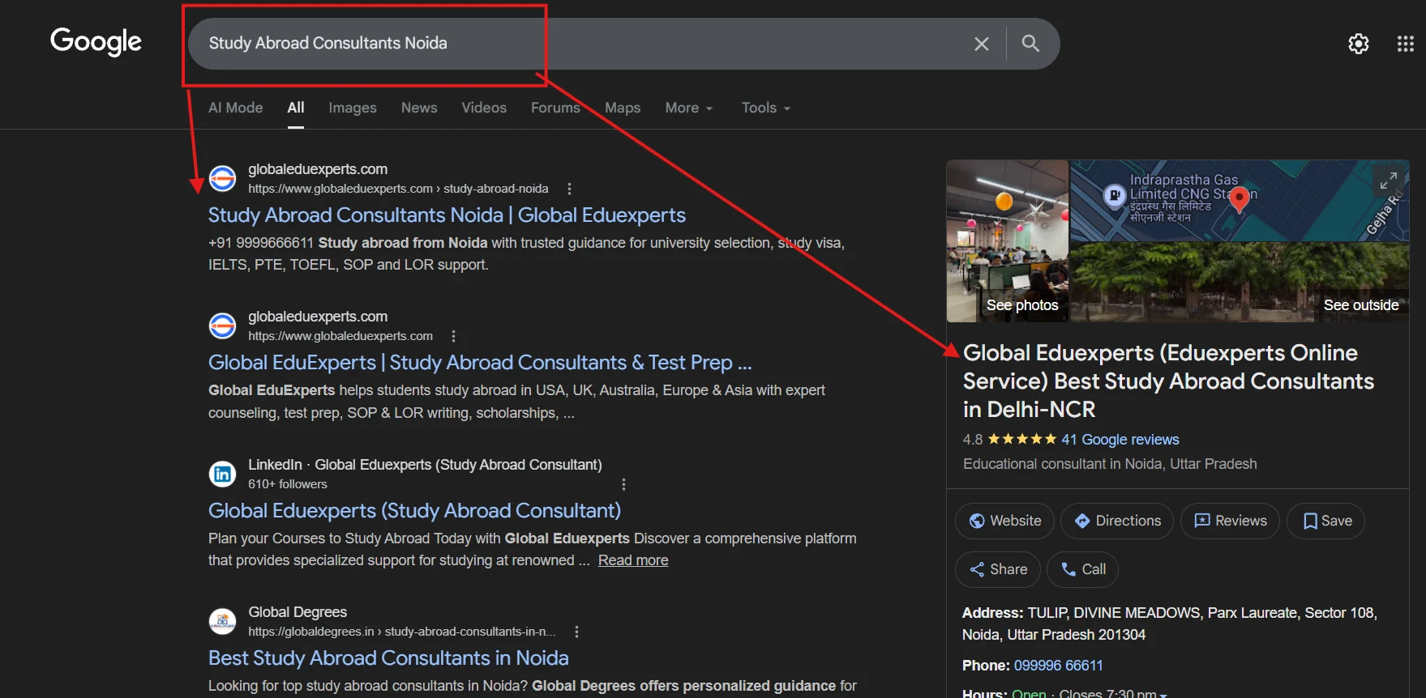Switch to News tab
1426x698 pixels.
(419, 108)
